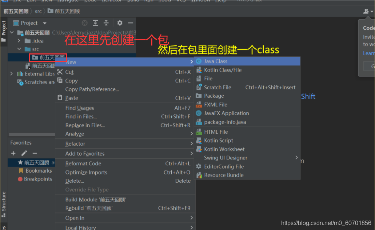
Task: Click the FXML File icon
Action: coord(199,105)
